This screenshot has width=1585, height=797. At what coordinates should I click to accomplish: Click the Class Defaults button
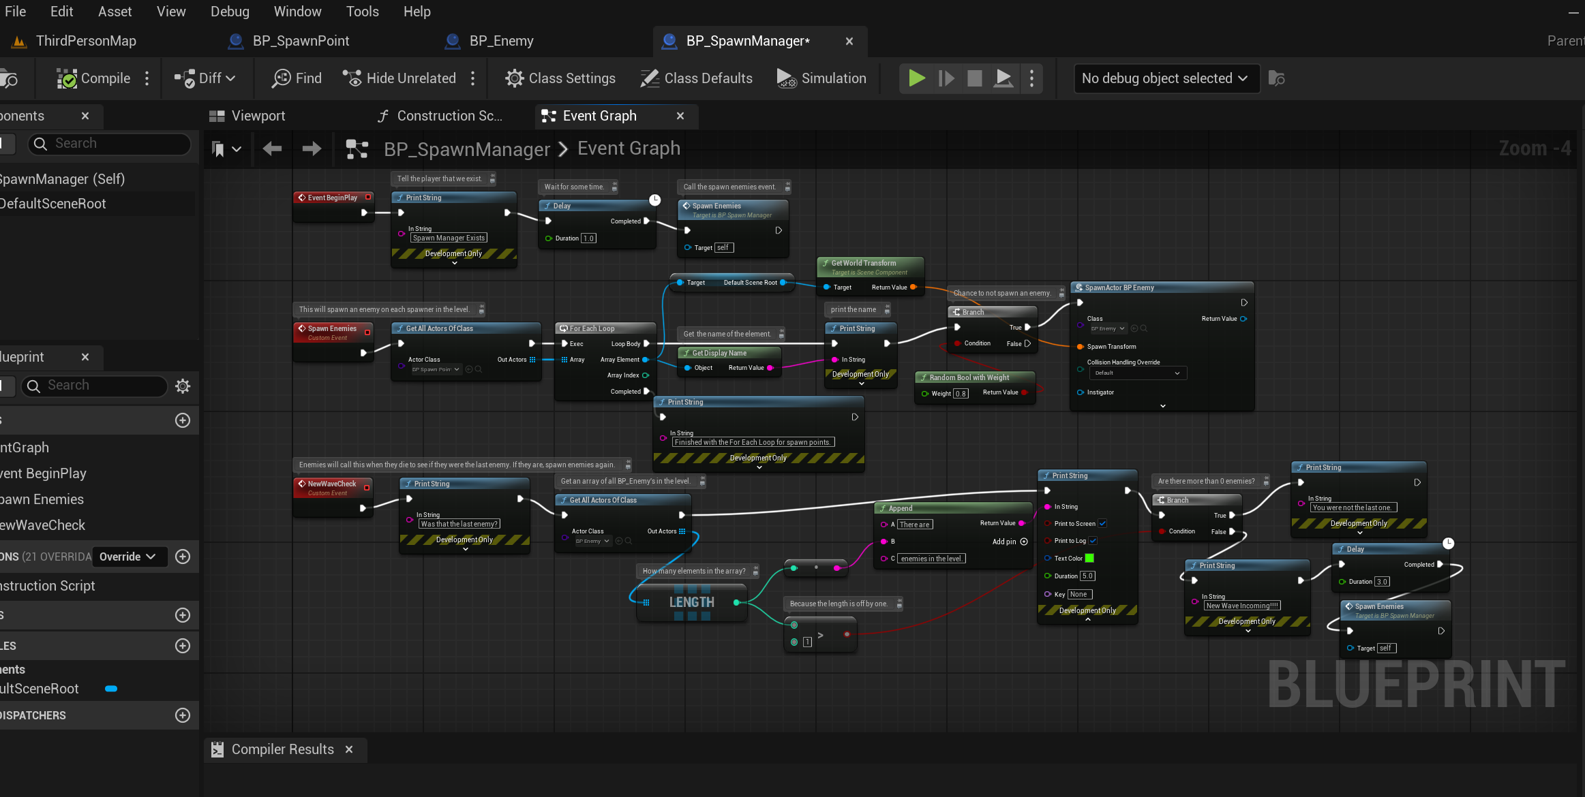[x=696, y=78]
